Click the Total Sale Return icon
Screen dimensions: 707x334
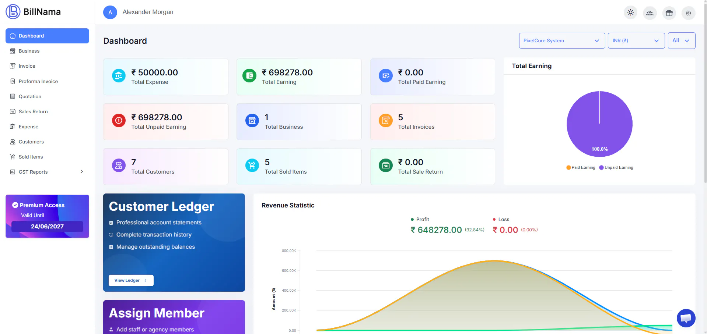pos(386,166)
